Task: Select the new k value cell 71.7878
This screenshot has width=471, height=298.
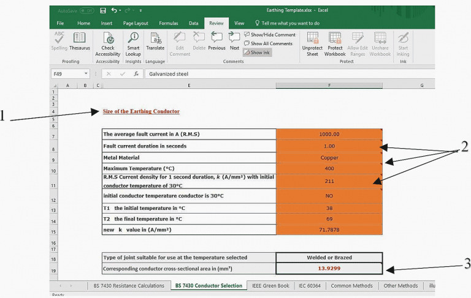Action: pos(329,229)
